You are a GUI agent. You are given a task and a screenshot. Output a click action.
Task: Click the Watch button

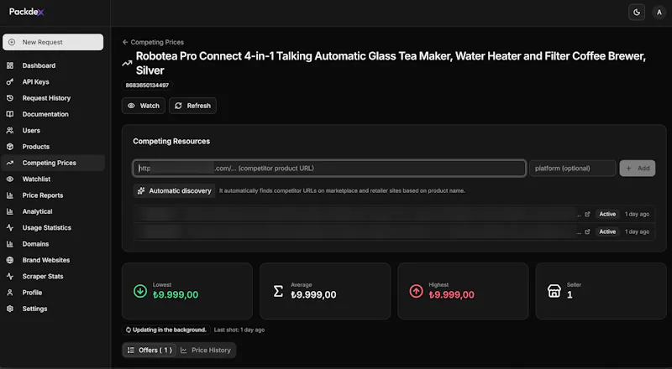click(x=144, y=106)
